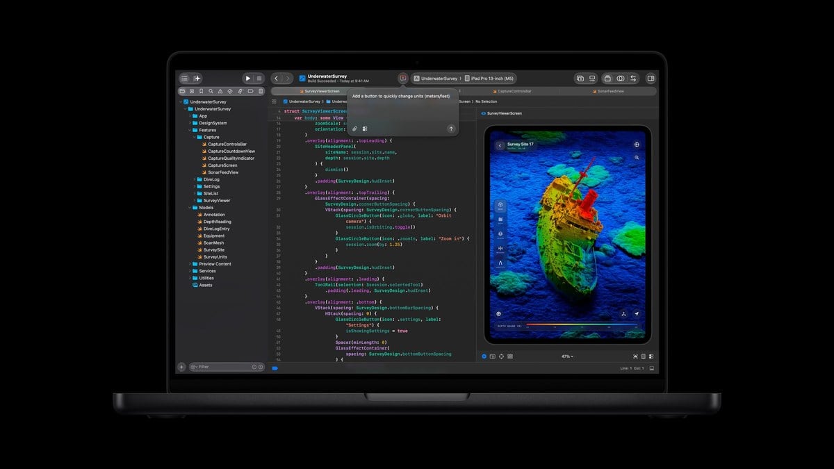Switch to the CaptureControlsBar tab
The height and width of the screenshot is (469, 834).
[512, 91]
